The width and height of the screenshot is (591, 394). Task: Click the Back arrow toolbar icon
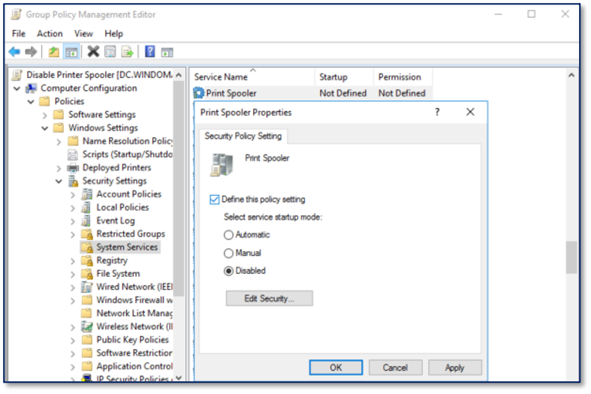14,52
